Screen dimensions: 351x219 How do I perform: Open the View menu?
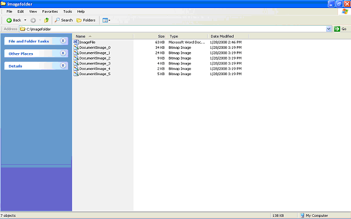pos(33,11)
